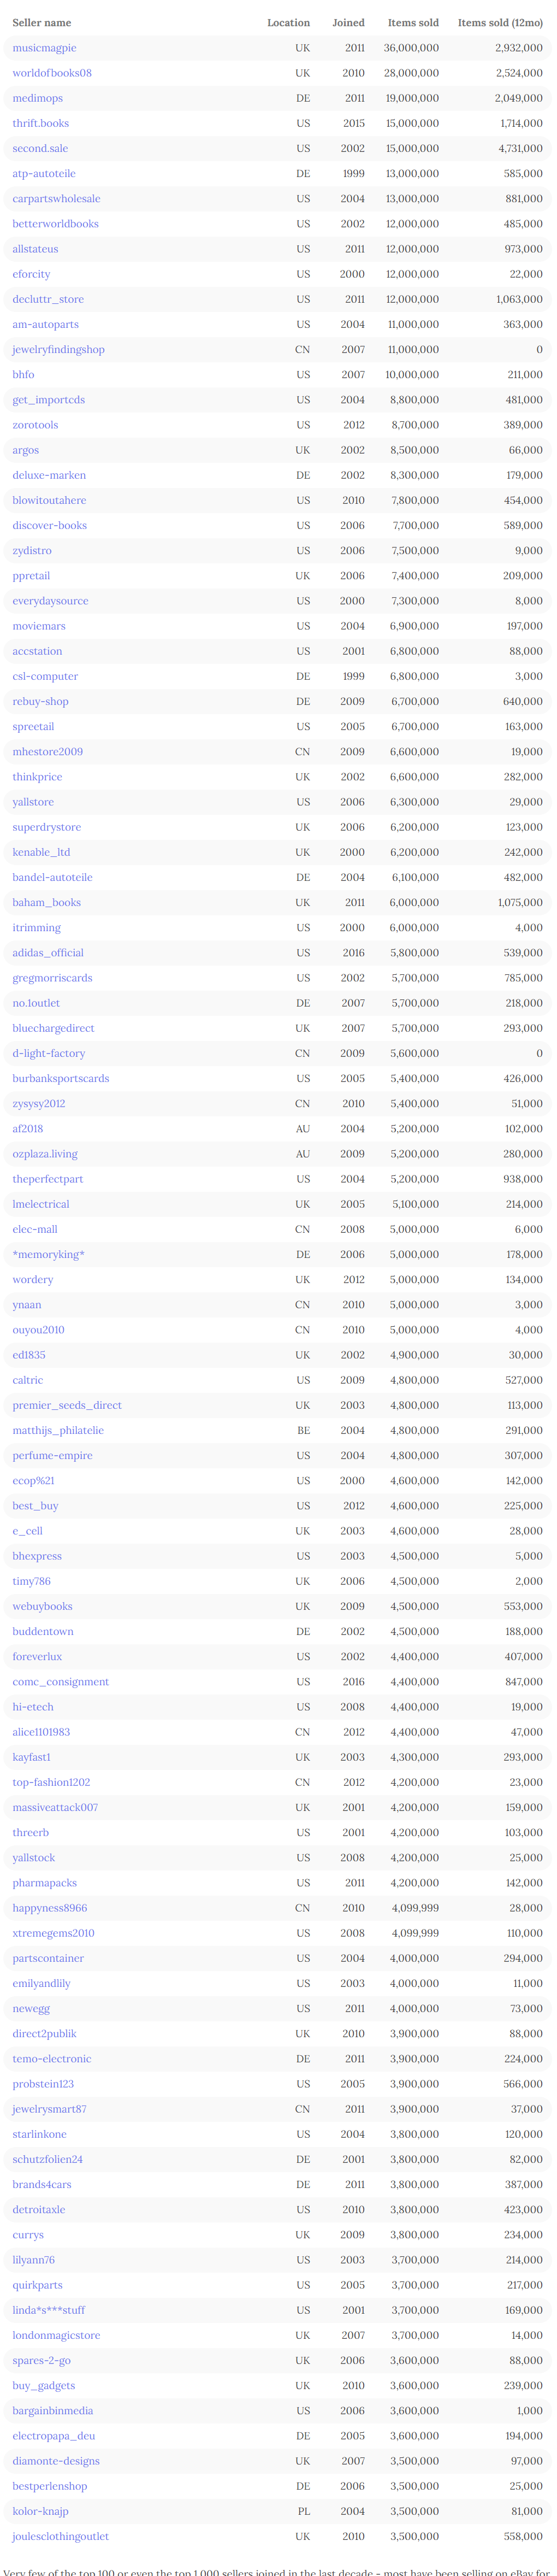The width and height of the screenshot is (557, 2576).
Task: Click the 'Items sold (12mo)' column header
Action: pos(500,22)
